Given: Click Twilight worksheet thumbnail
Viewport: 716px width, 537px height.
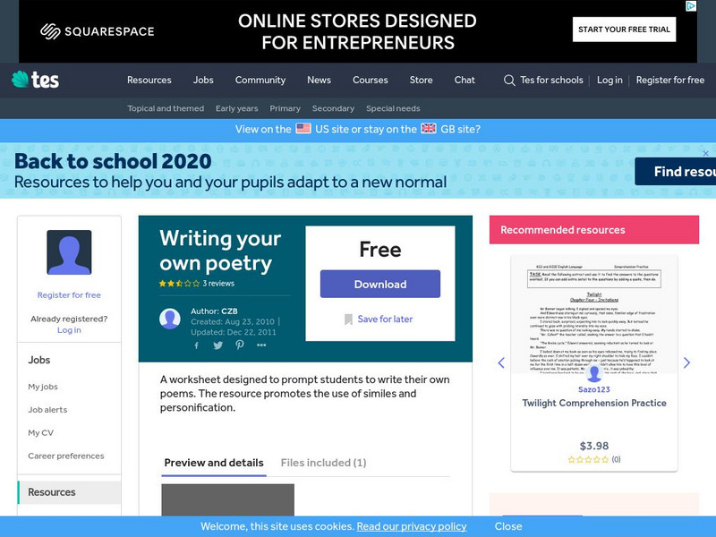Looking at the screenshot, I should 594,316.
